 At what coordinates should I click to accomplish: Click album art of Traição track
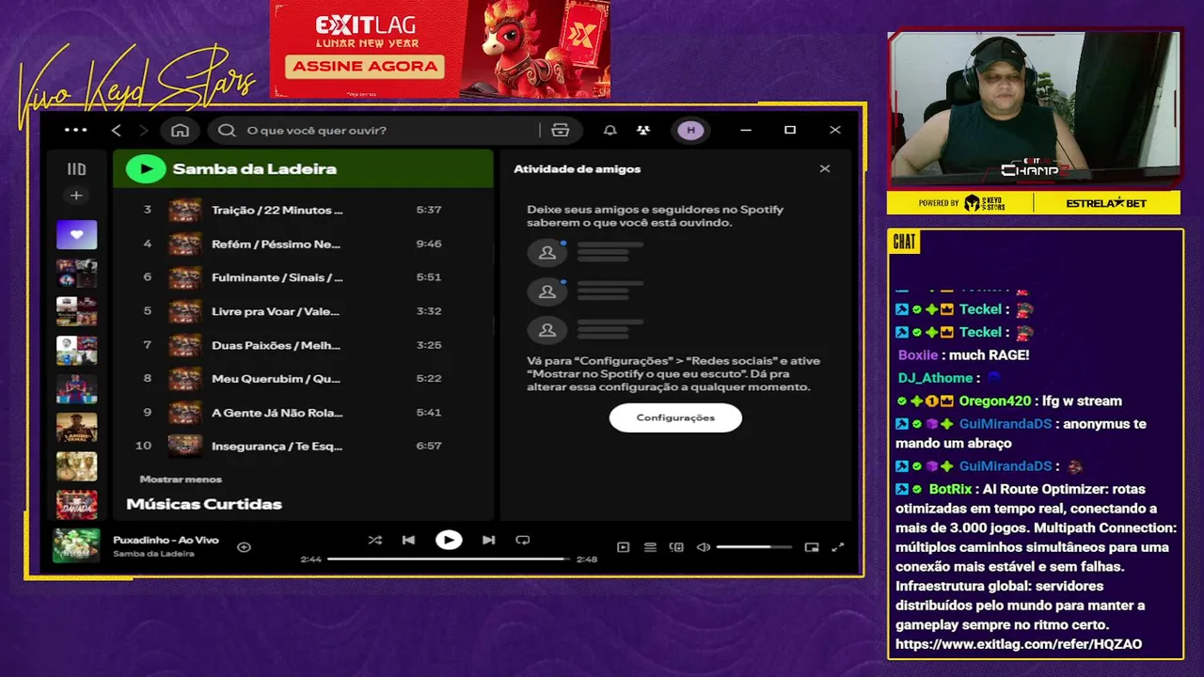[x=185, y=210]
